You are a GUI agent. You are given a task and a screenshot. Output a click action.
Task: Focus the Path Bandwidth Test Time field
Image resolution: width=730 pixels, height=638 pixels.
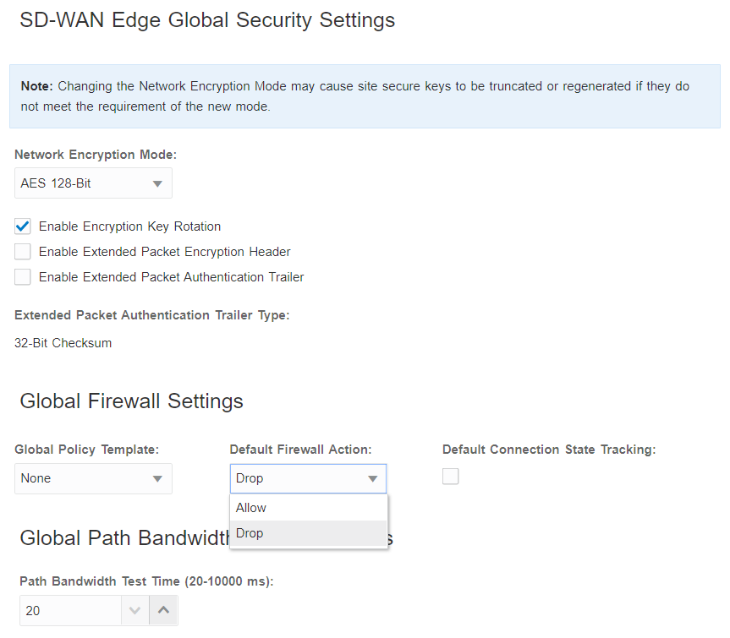point(68,610)
